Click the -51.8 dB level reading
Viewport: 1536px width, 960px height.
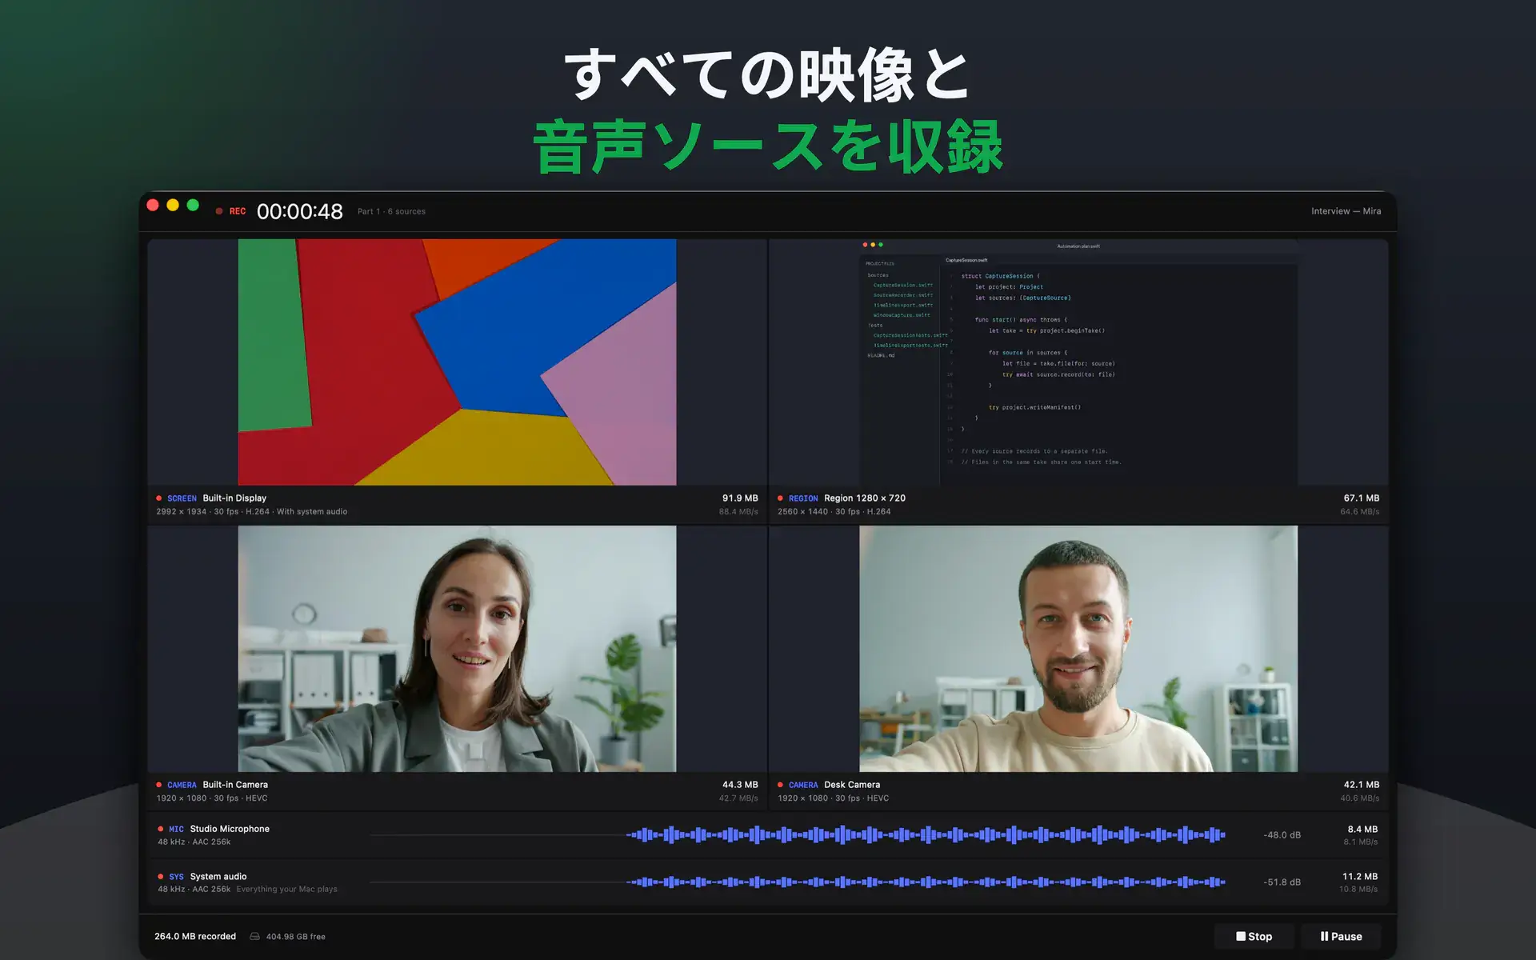1282,882
